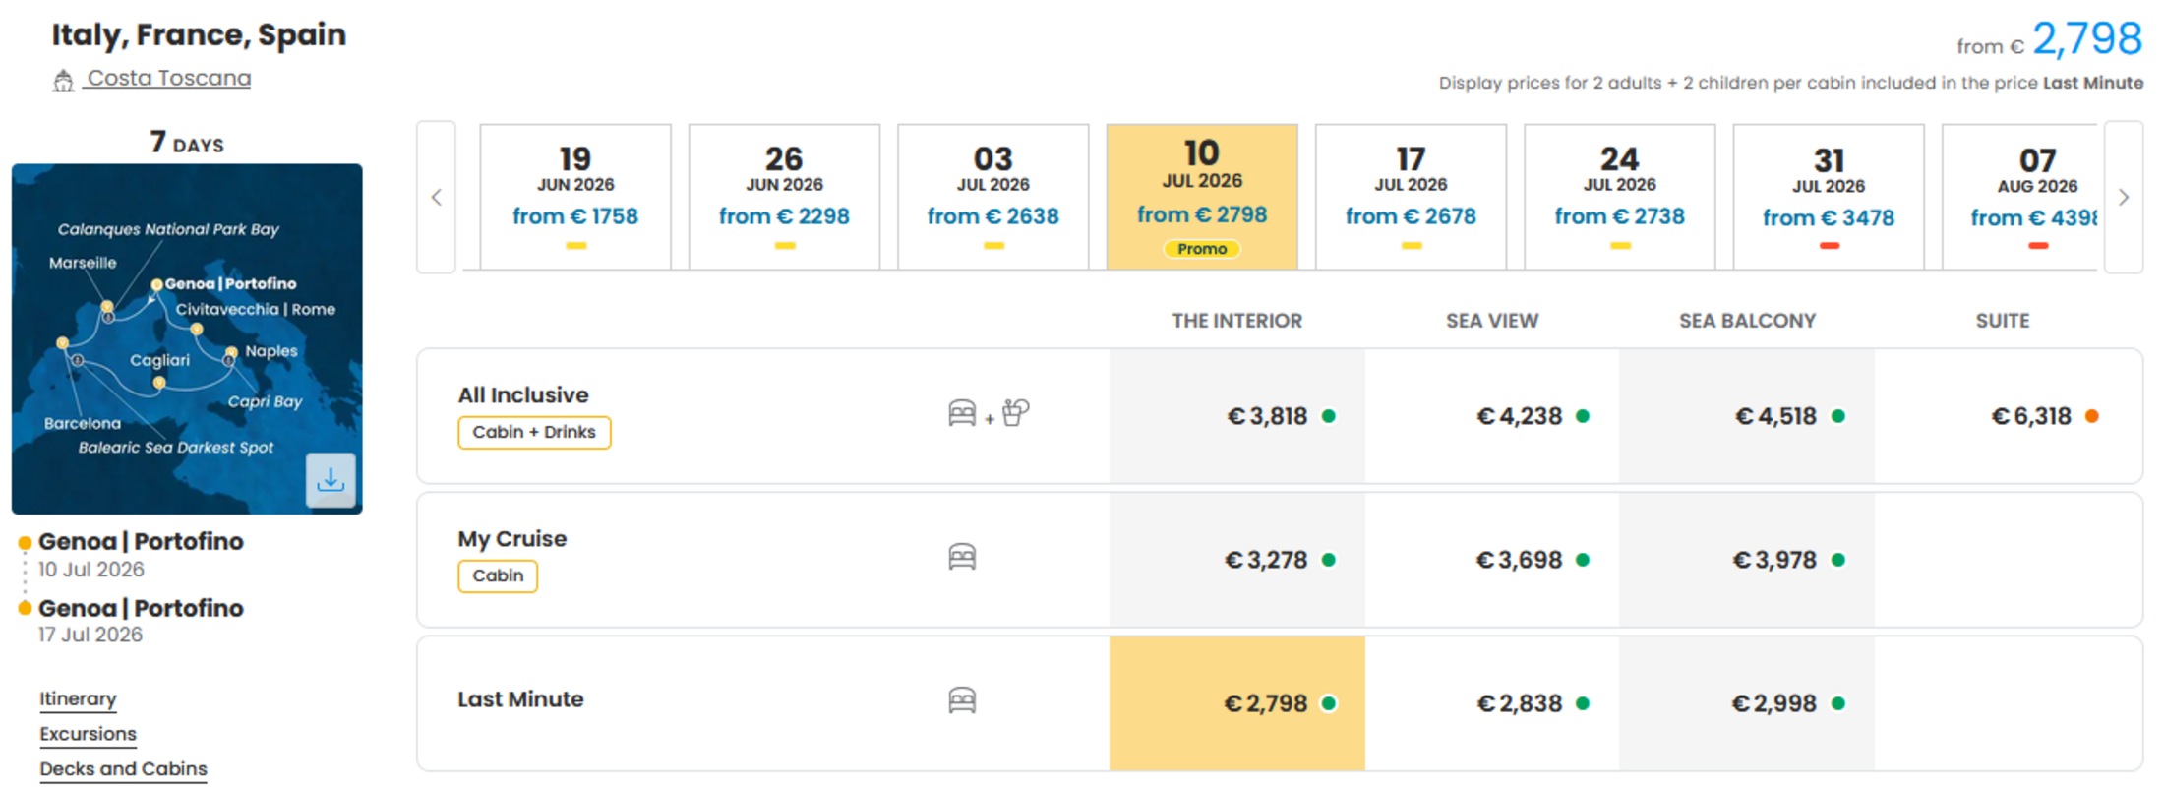This screenshot has height=787, width=2164.
Task: Click the route map thumbnail
Action: point(187,338)
